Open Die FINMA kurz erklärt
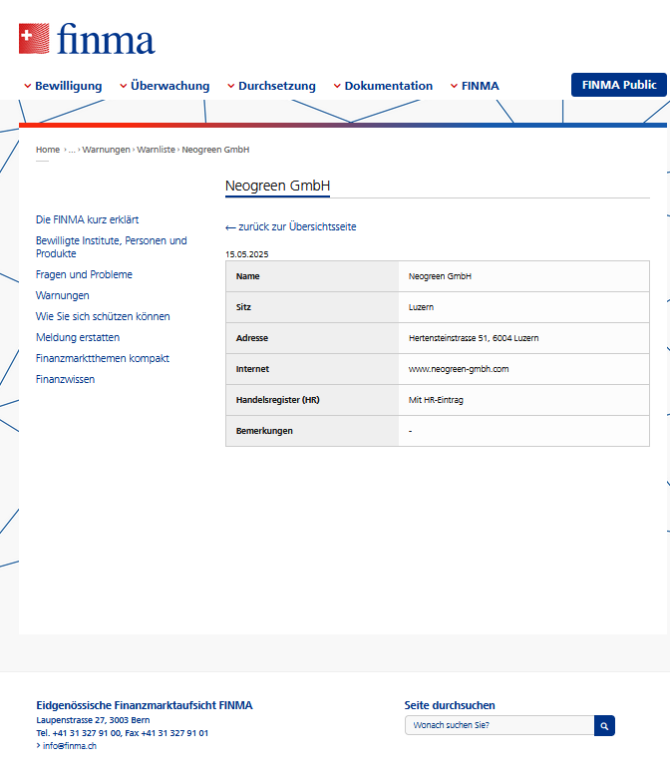 (88, 219)
